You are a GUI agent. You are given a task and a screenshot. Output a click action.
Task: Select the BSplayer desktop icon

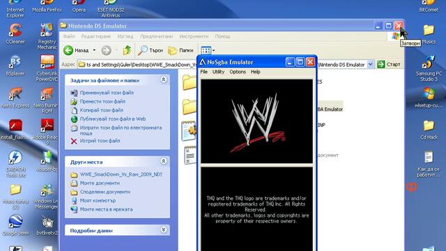[x=15, y=66]
